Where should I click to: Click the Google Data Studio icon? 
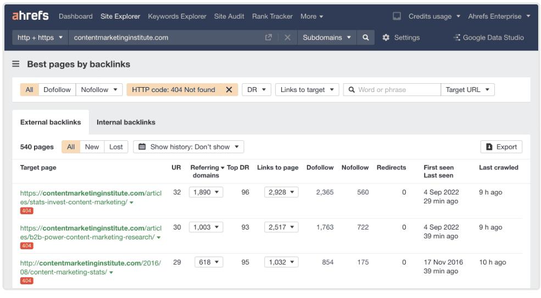[x=457, y=37]
